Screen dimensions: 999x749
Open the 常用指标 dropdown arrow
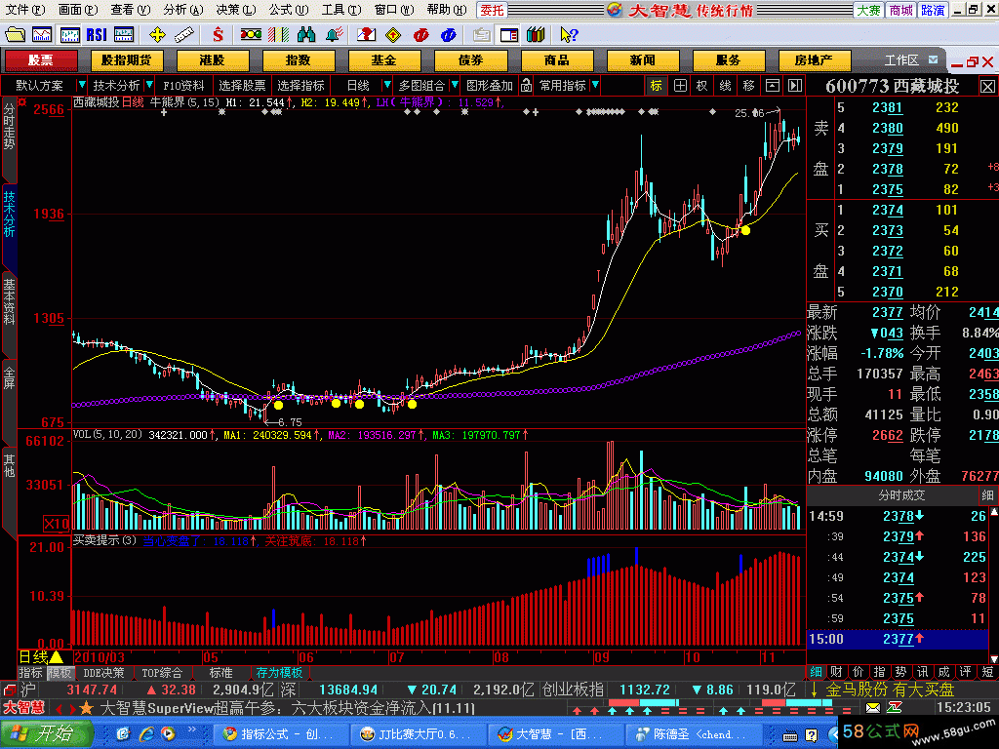coord(594,85)
